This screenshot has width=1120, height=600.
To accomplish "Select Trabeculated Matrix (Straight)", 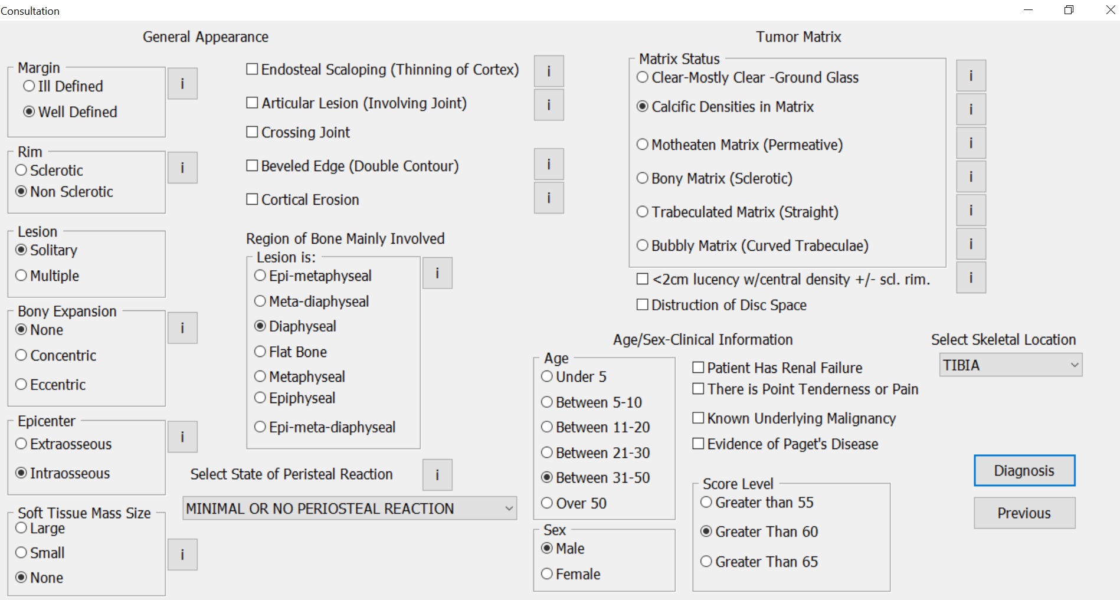I will point(738,212).
